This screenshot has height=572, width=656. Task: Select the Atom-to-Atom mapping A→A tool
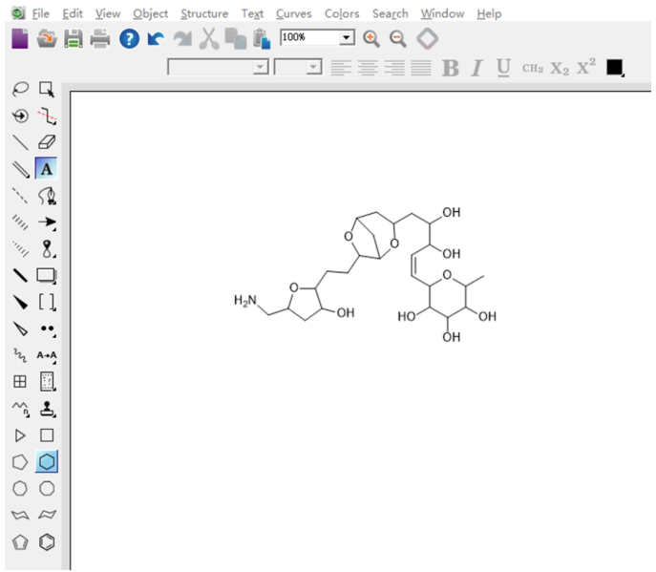(47, 355)
